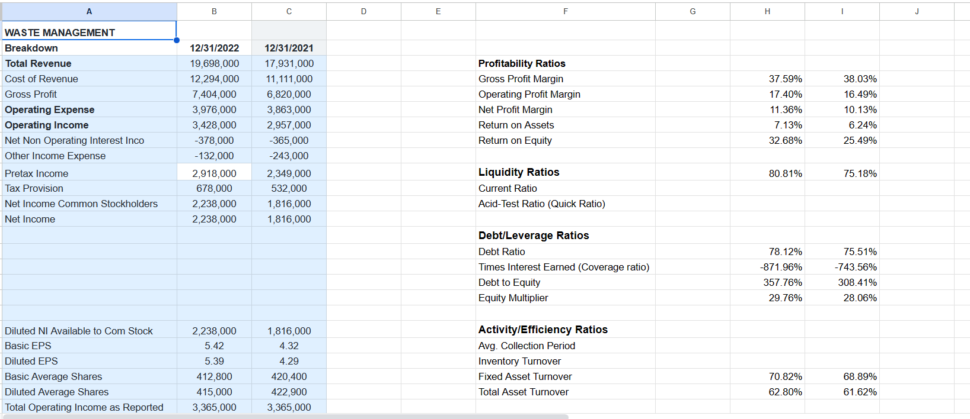
Task: Click the Gross Profit Margin label
Action: [521, 79]
